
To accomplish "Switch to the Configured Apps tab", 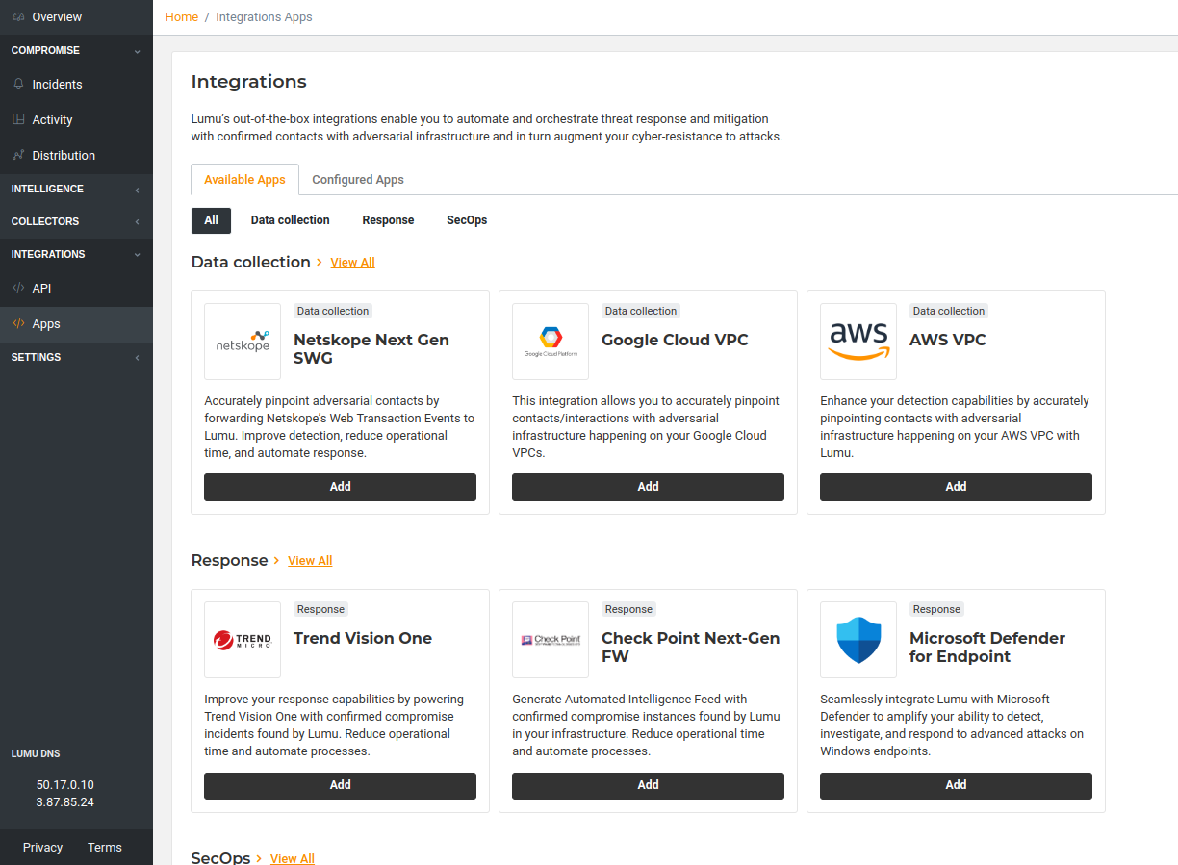I will 358,180.
